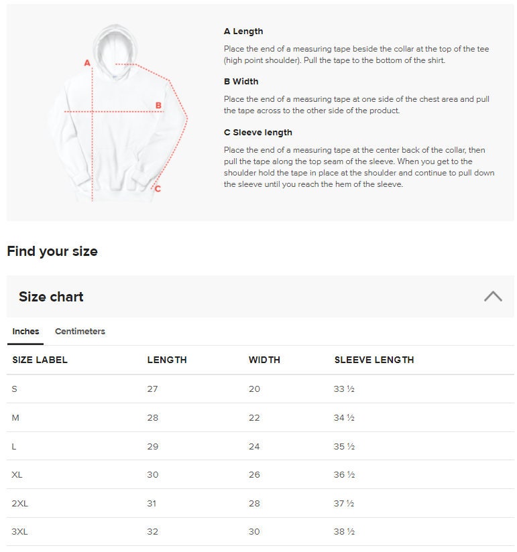The image size is (517, 552).
Task: Select the Inches tab
Action: (x=25, y=332)
